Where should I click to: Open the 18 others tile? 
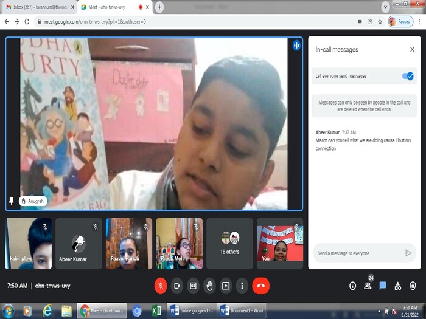(229, 244)
